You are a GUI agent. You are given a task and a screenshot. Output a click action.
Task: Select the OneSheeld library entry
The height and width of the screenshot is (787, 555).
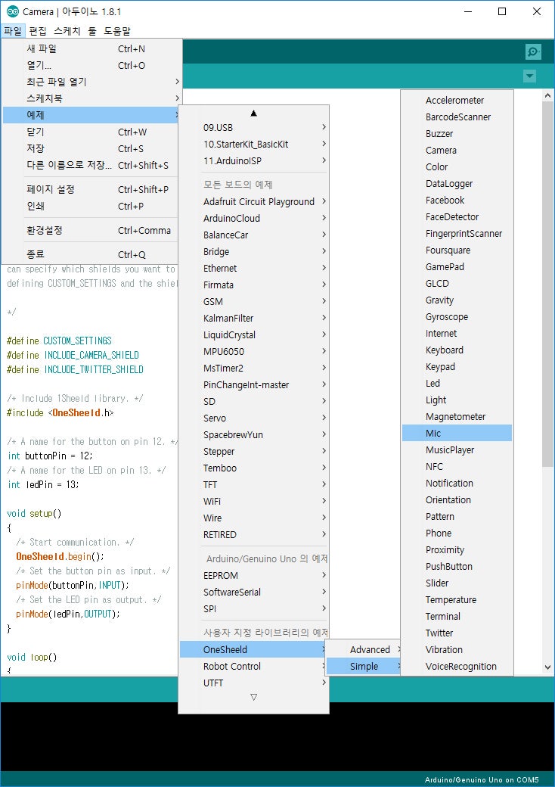point(254,649)
